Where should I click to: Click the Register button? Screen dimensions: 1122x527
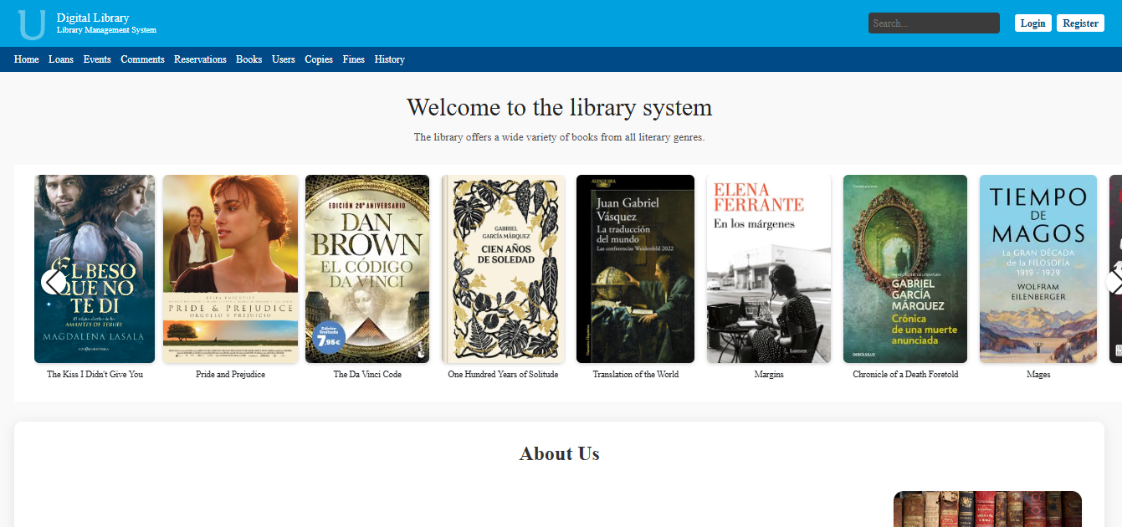1080,23
